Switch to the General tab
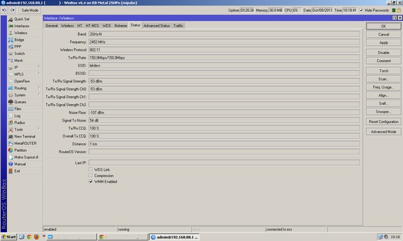 (x=52, y=26)
